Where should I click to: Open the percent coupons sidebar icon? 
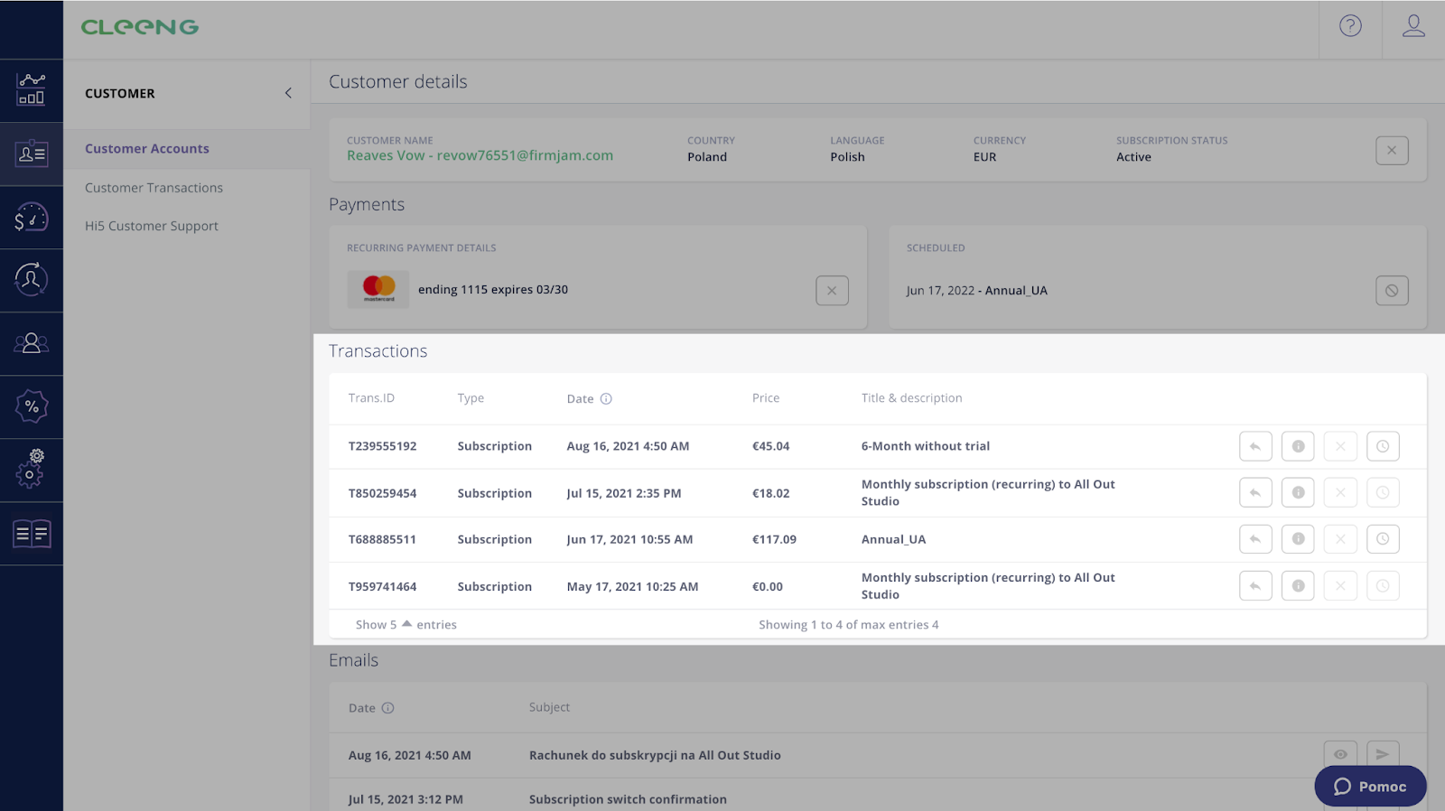pos(32,406)
